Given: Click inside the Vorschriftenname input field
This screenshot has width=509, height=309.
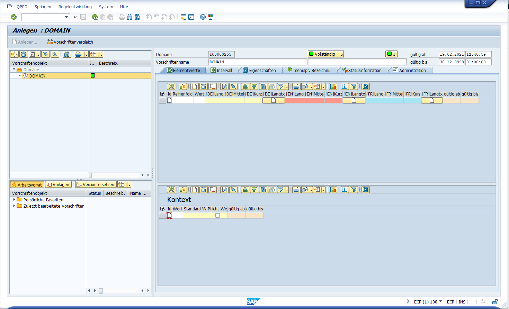Looking at the screenshot, I should tap(256, 62).
